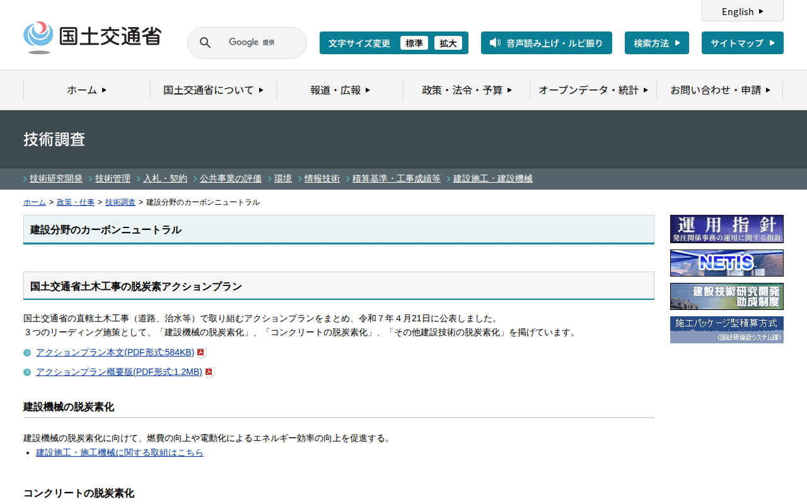Go to 公共事業の評価 section
This screenshot has height=504, width=807.
[x=231, y=178]
